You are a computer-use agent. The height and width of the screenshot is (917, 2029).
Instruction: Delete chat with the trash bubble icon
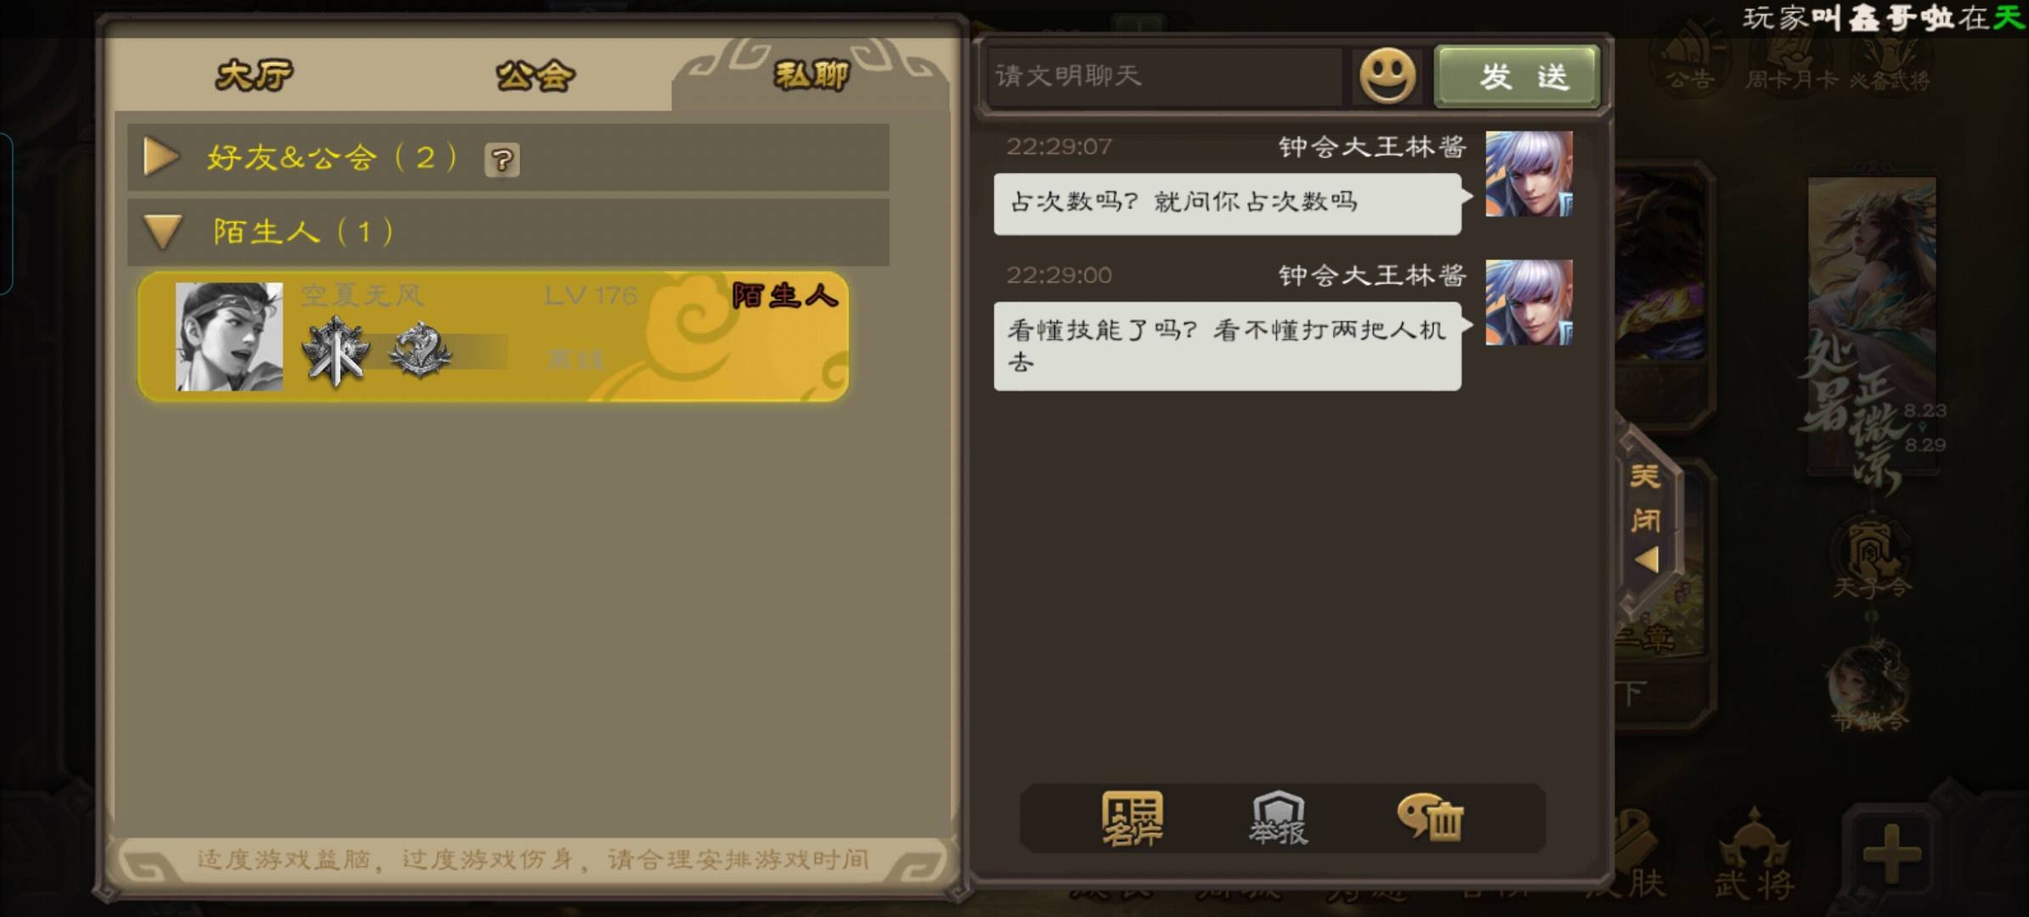pos(1430,817)
